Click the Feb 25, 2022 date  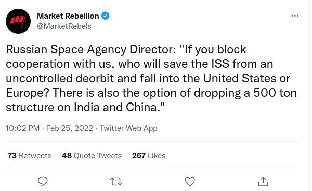click(x=70, y=128)
